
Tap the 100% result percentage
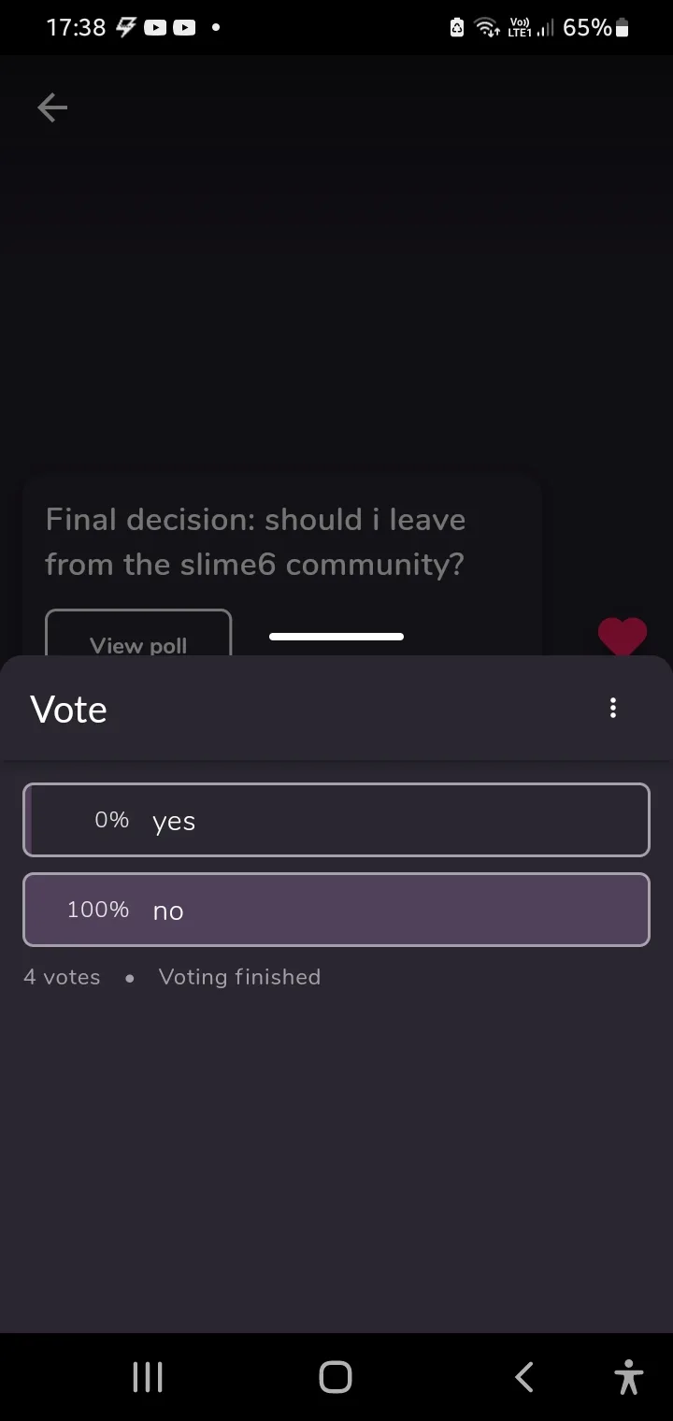point(98,910)
